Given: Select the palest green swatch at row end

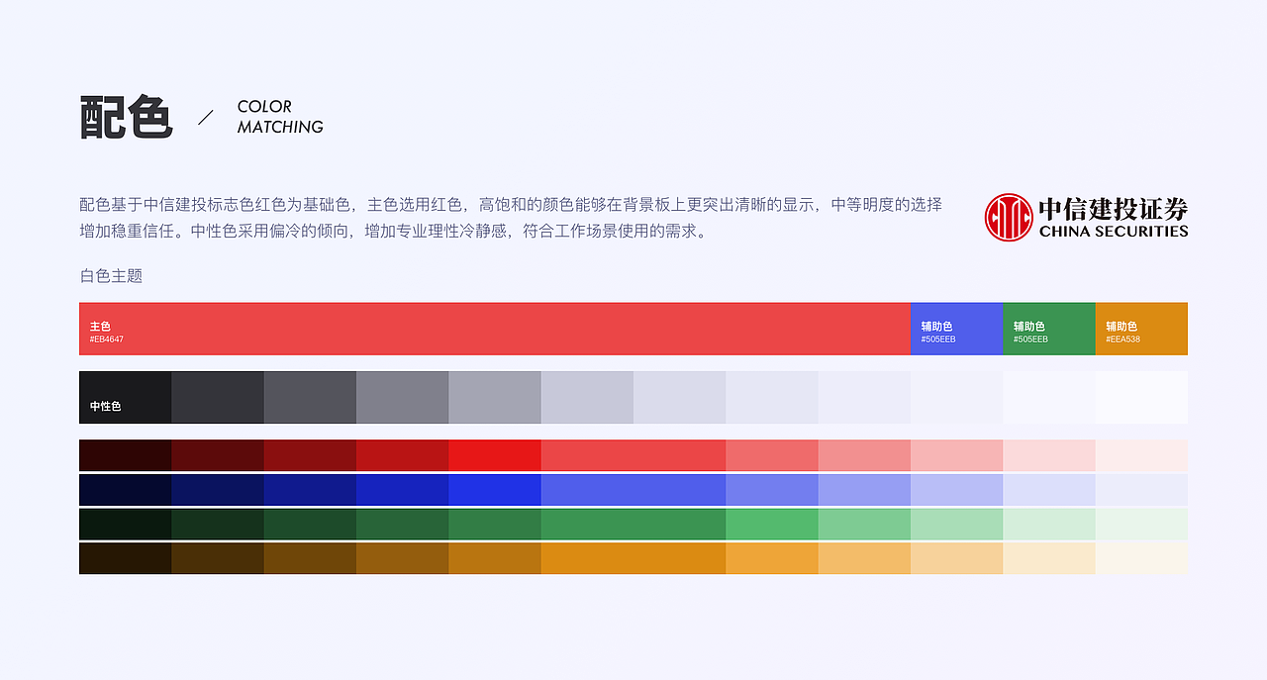Looking at the screenshot, I should (1140, 523).
